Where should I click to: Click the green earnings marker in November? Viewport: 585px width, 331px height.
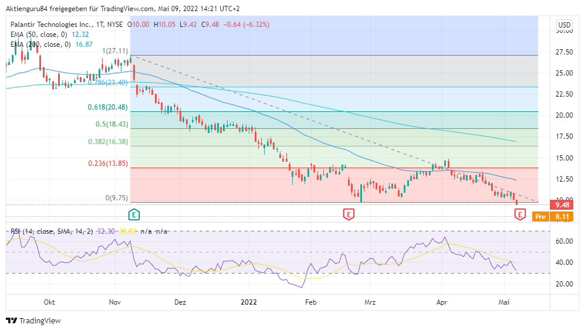pos(134,214)
